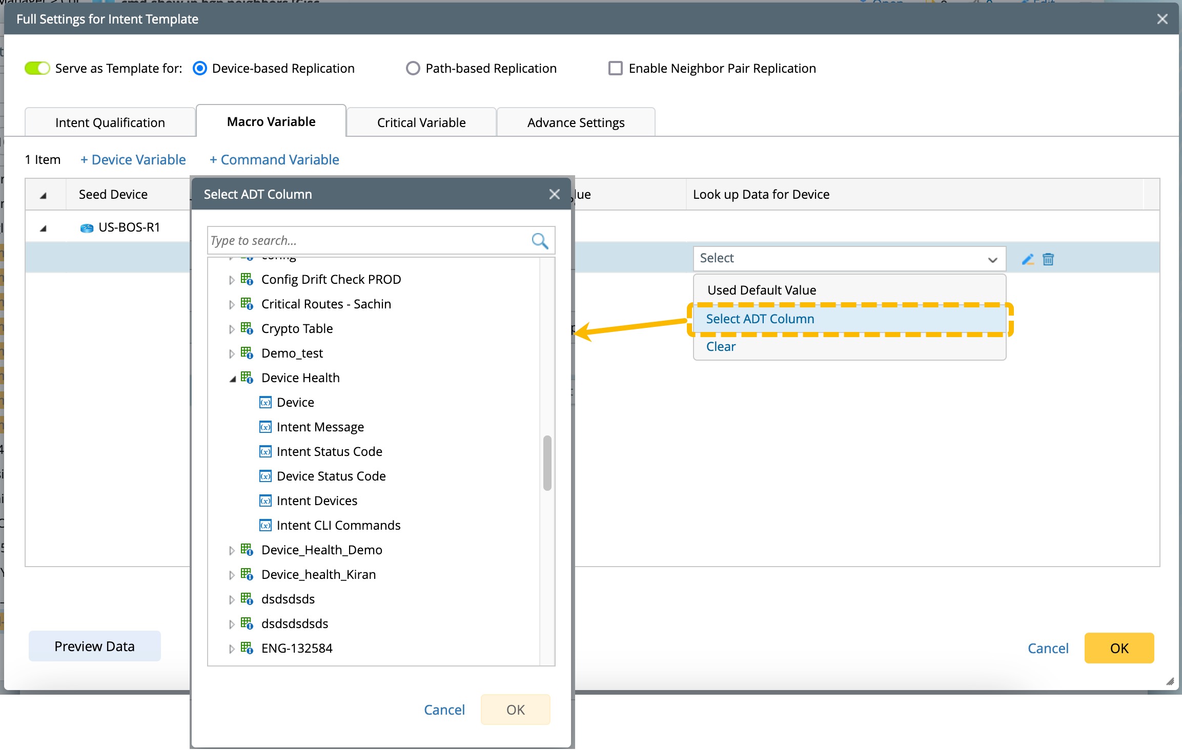This screenshot has height=750, width=1182.
Task: Switch to the Critical Variable tab
Action: click(x=421, y=122)
